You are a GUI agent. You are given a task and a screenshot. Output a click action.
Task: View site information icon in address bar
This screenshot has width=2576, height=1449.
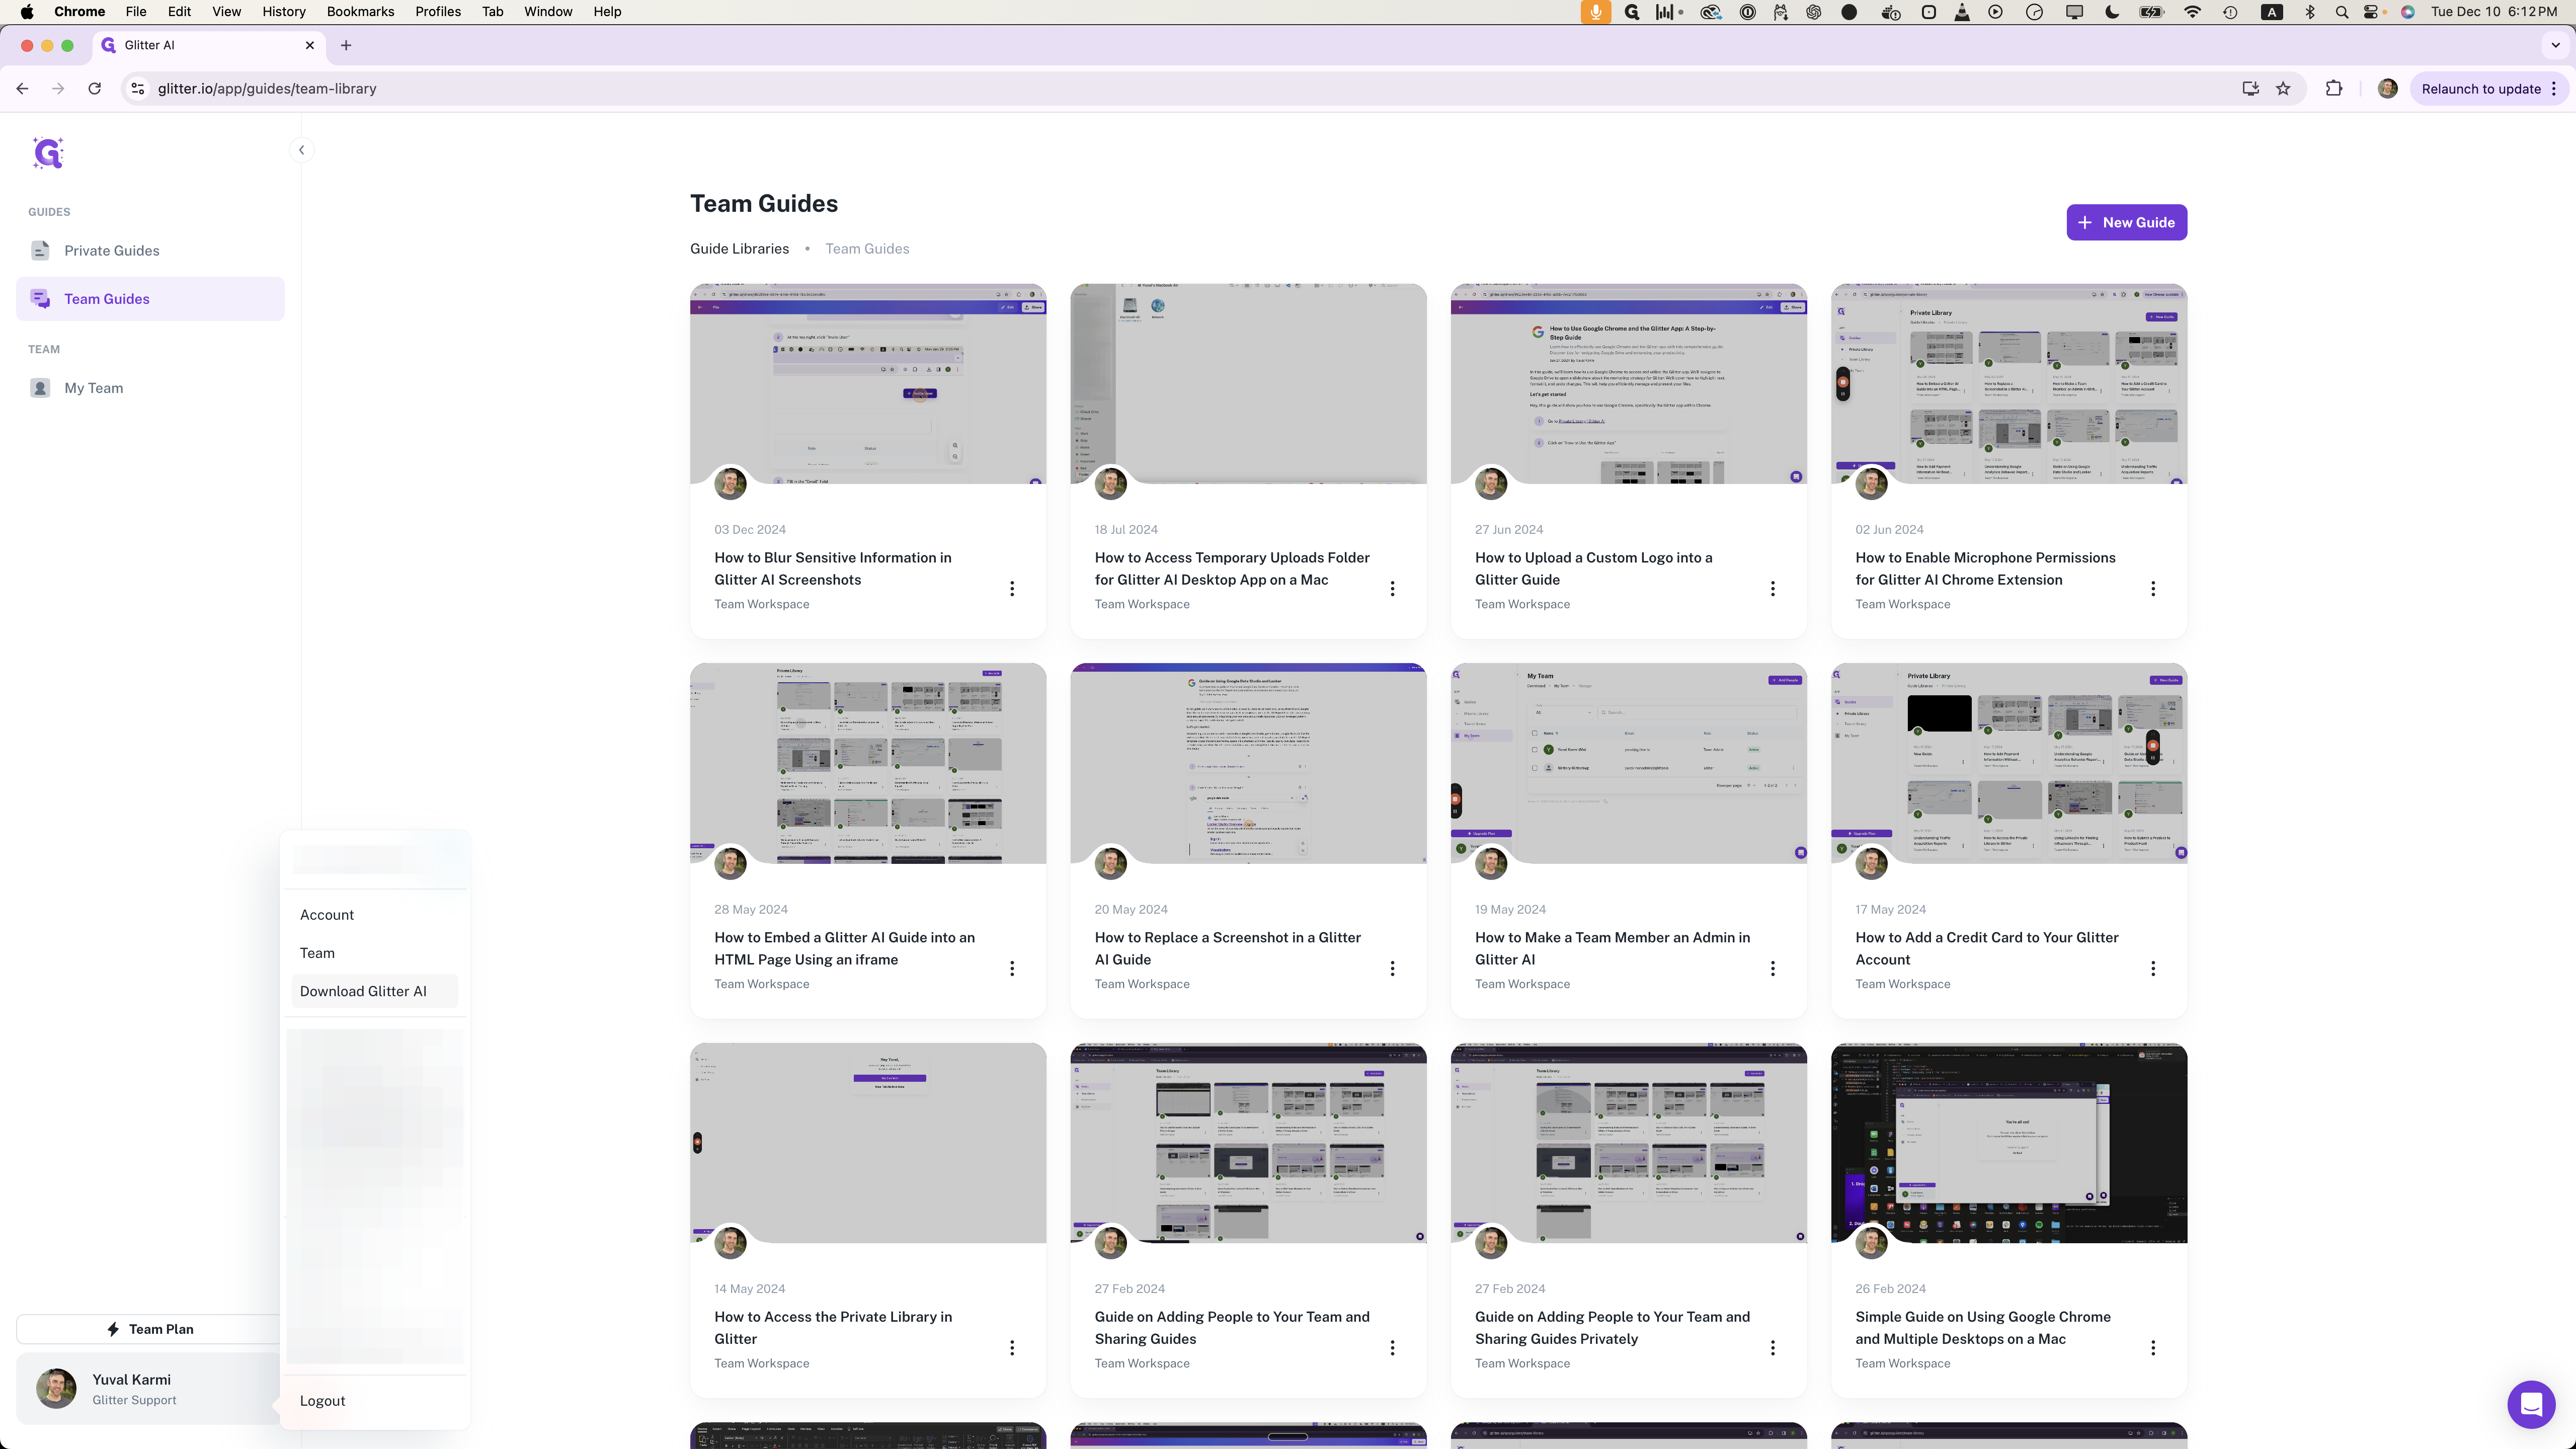click(x=138, y=89)
